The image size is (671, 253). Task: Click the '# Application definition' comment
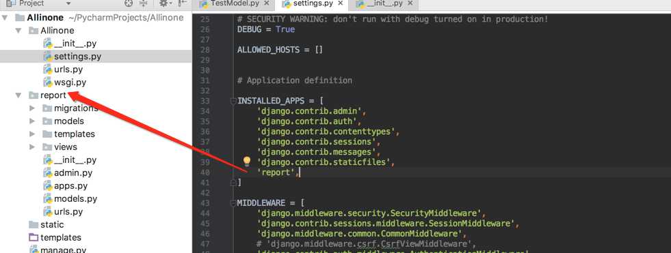coord(294,80)
